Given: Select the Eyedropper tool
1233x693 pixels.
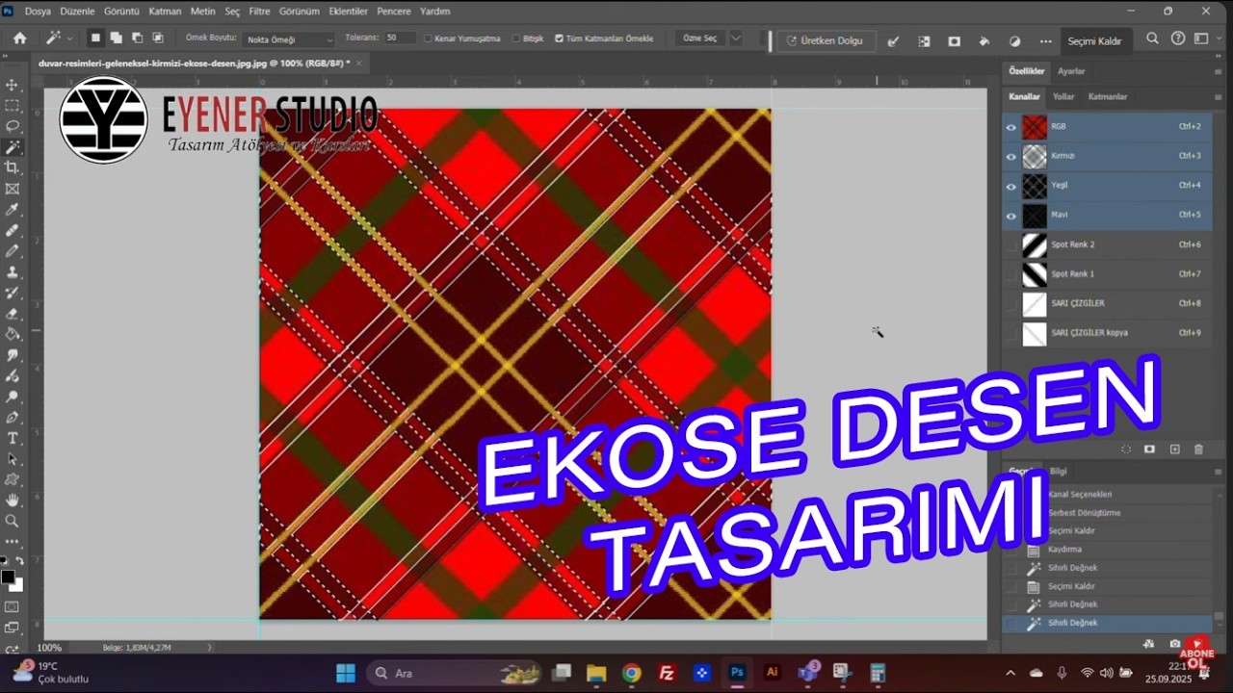Looking at the screenshot, I should tap(13, 209).
